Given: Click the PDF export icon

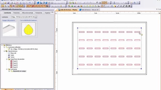Looking at the screenshot, I should pyautogui.click(x=17, y=3).
